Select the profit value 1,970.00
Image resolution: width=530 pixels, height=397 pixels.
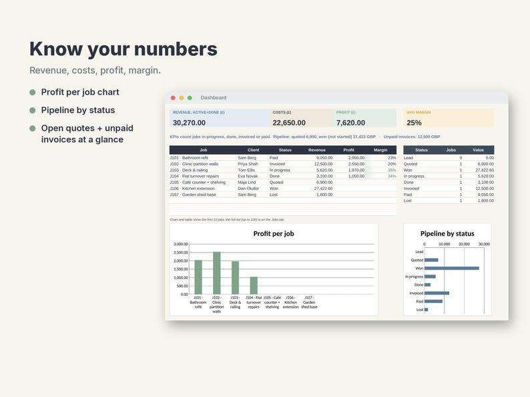tap(356, 170)
